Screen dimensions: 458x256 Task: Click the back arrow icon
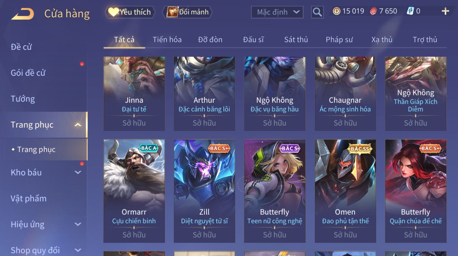[x=23, y=14]
